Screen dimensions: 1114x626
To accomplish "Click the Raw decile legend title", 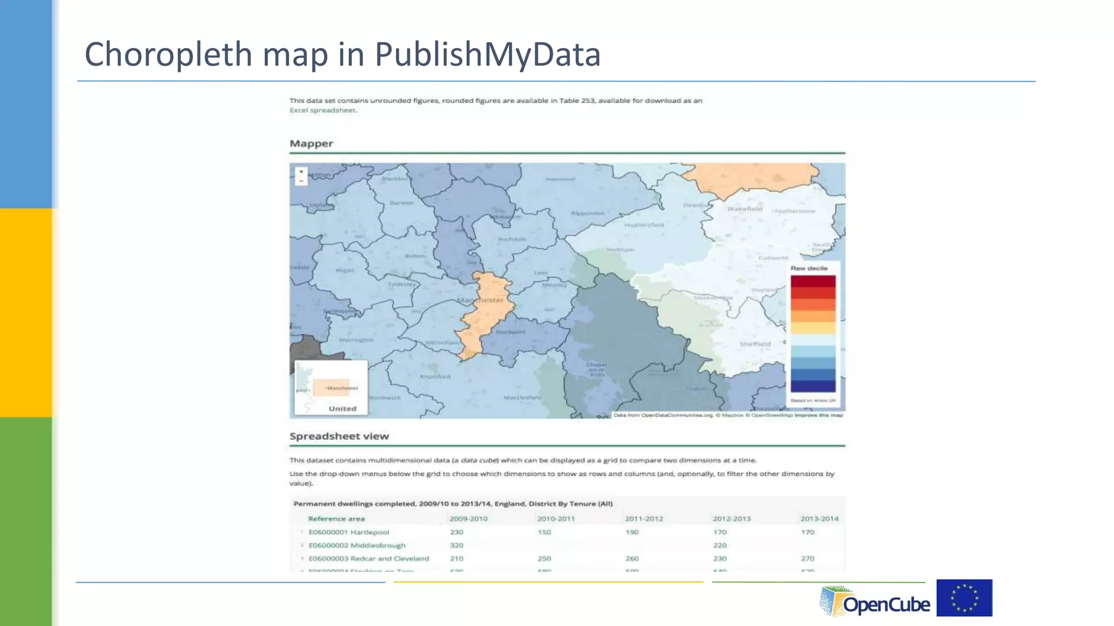I will 809,268.
